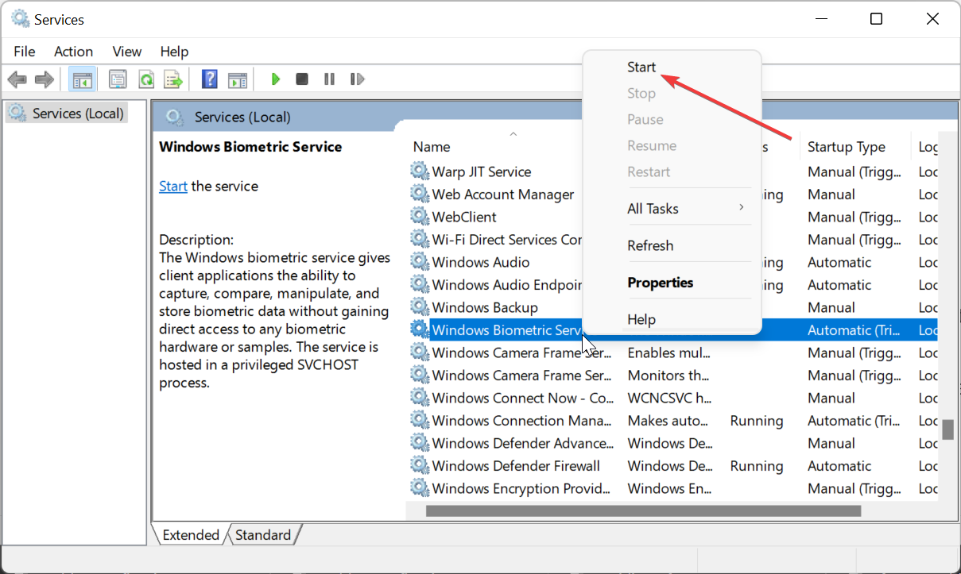Viewport: 961px width, 574px height.
Task: Click the Refresh toolbar icon
Action: click(145, 79)
